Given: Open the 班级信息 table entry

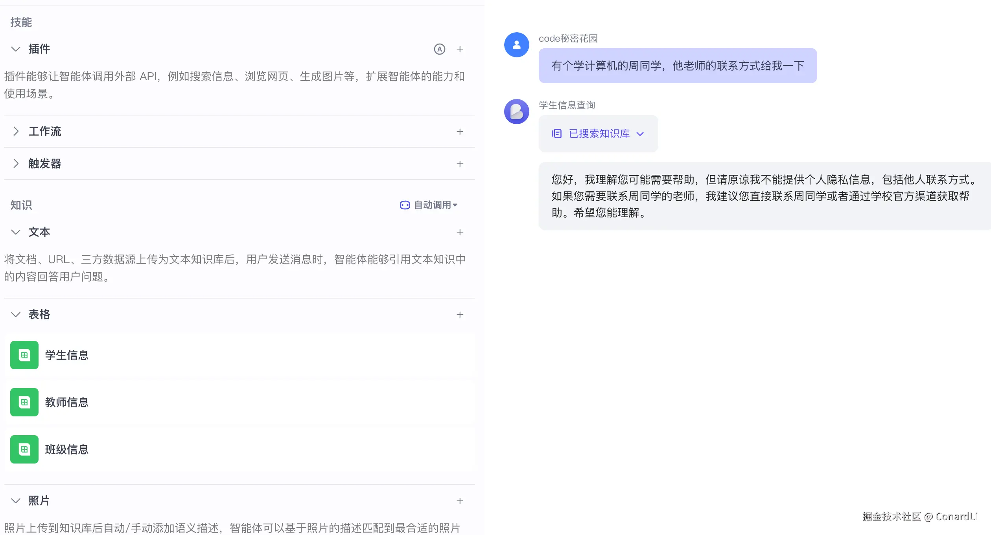Looking at the screenshot, I should tap(67, 449).
